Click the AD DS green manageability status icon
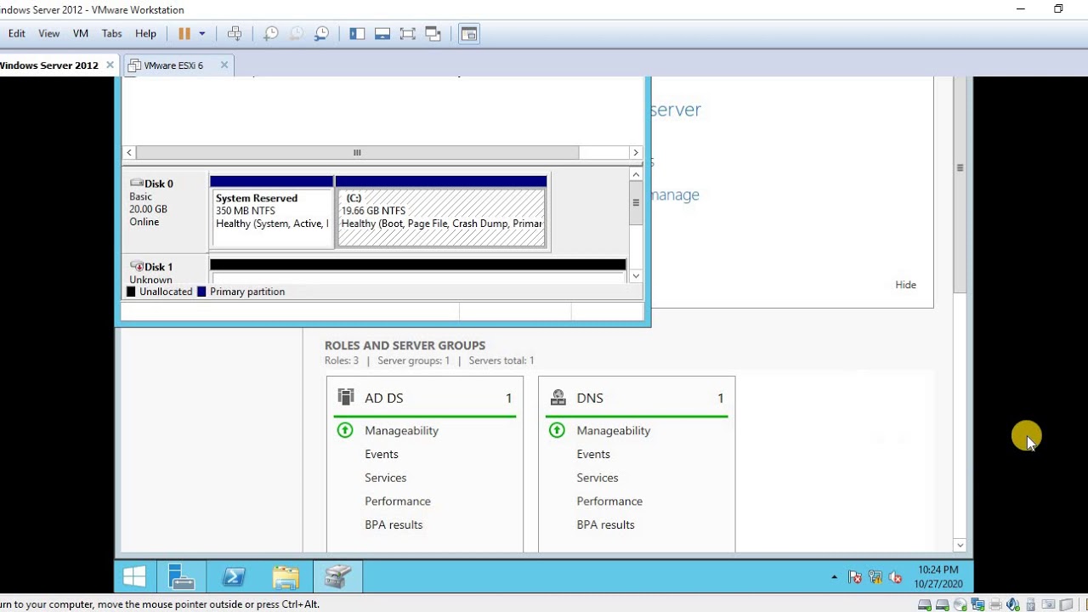The height and width of the screenshot is (612, 1088). pyautogui.click(x=345, y=430)
